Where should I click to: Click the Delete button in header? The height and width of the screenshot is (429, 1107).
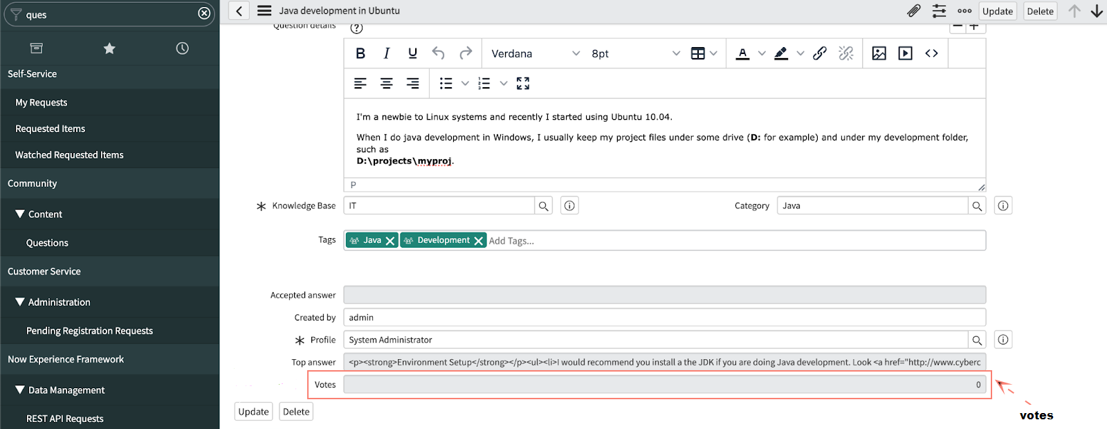coord(1040,11)
